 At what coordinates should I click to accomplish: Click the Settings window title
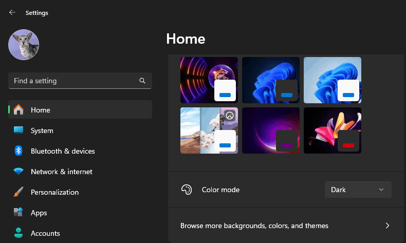coord(37,13)
